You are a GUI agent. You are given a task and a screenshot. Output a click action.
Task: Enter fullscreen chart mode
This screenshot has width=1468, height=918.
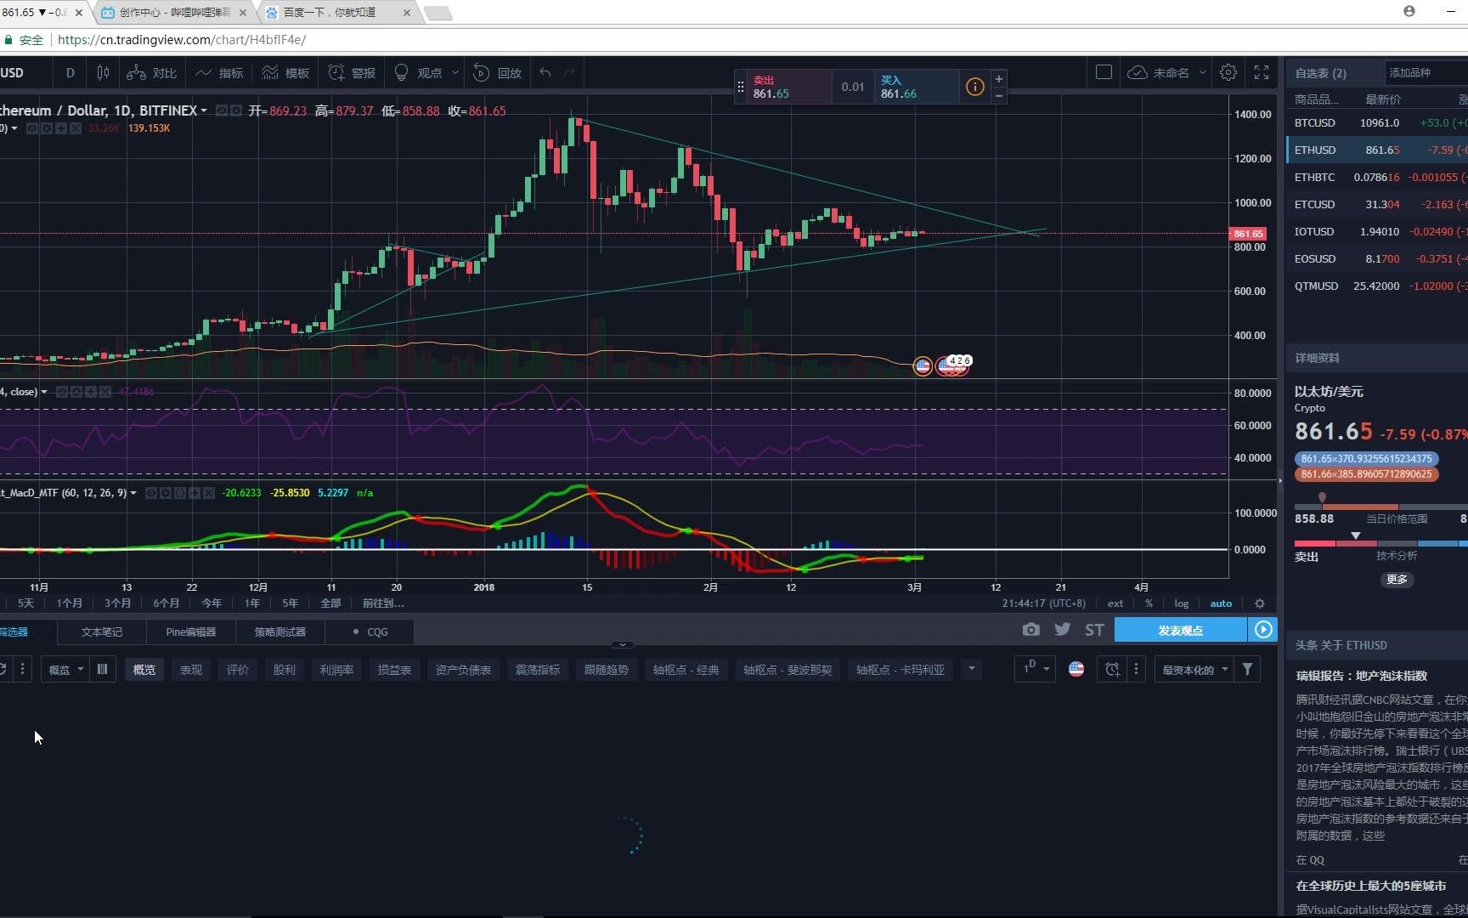click(1262, 72)
